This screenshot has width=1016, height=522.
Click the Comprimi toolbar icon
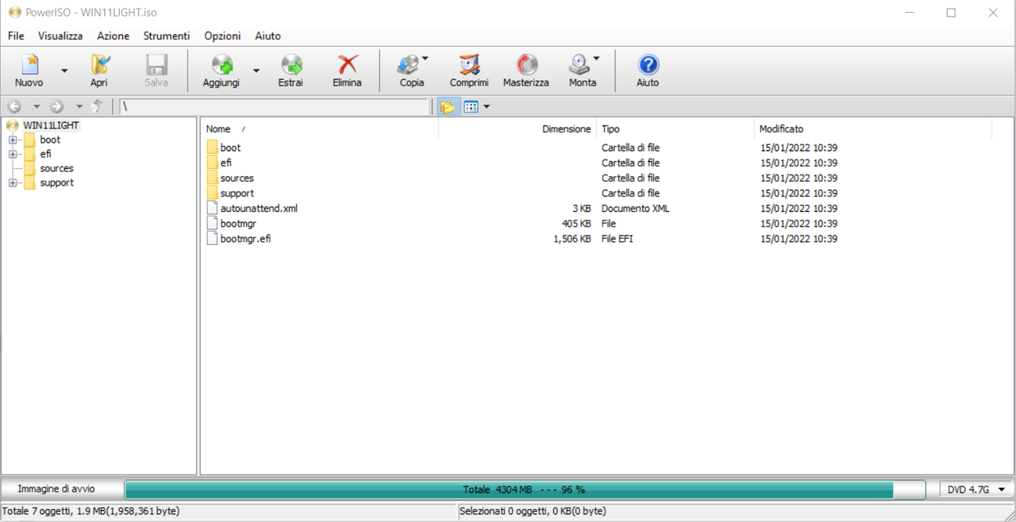[x=469, y=65]
